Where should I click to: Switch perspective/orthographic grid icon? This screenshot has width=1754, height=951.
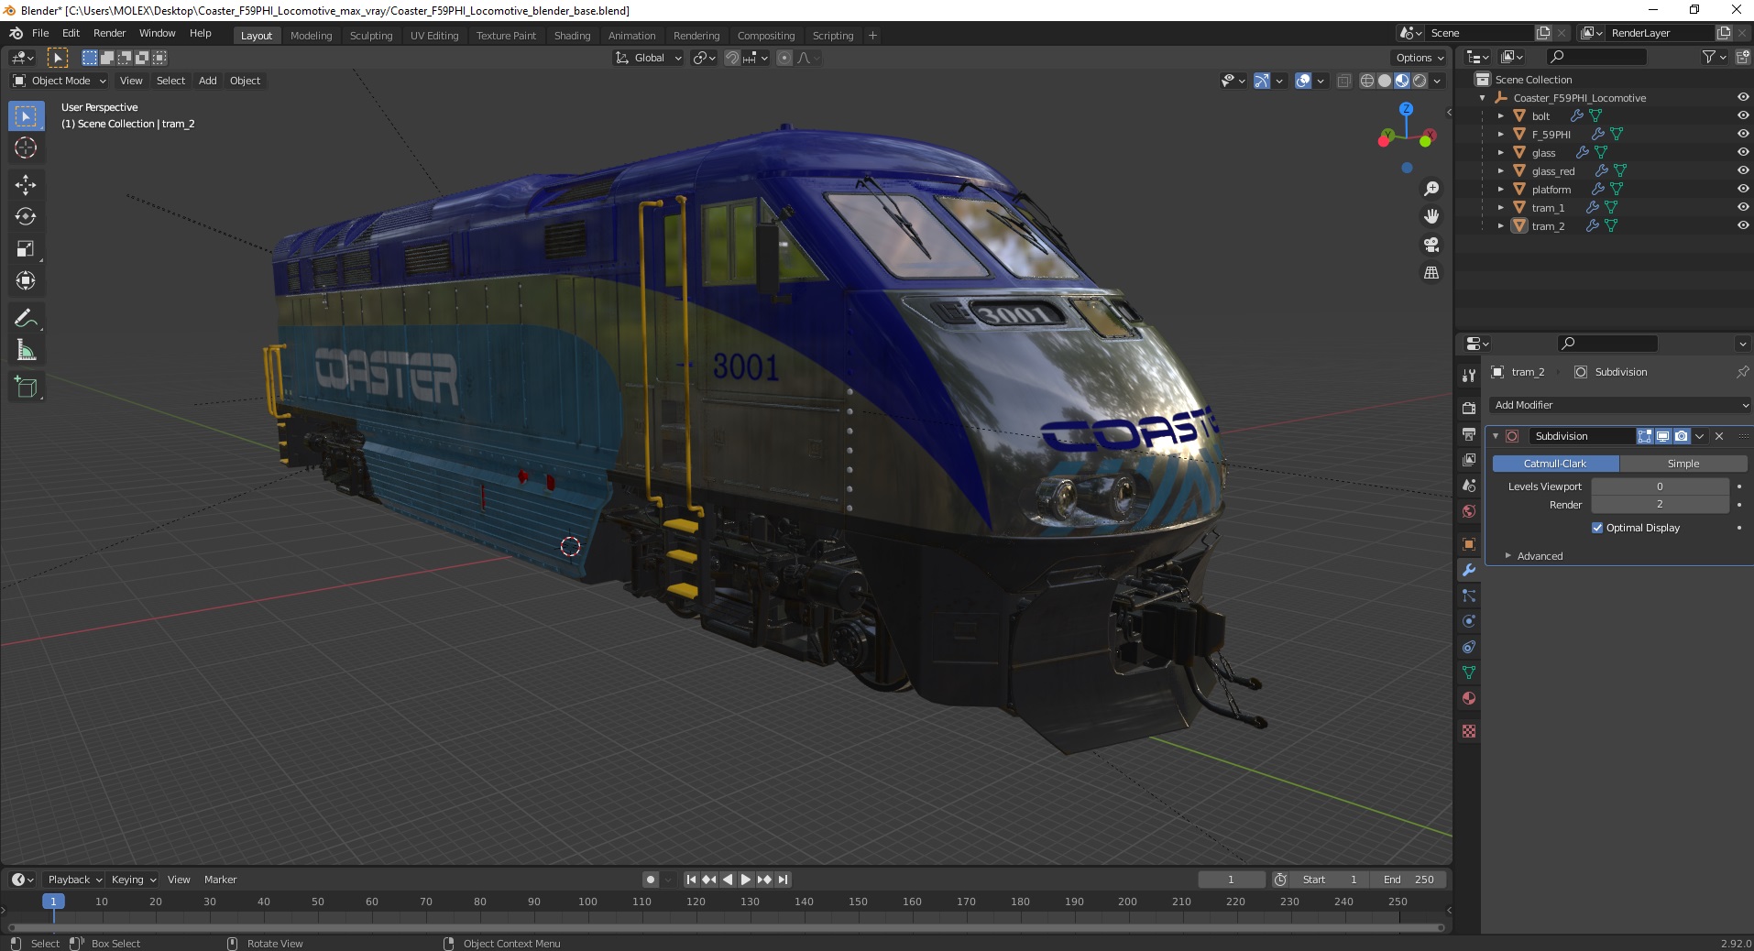tap(1431, 273)
